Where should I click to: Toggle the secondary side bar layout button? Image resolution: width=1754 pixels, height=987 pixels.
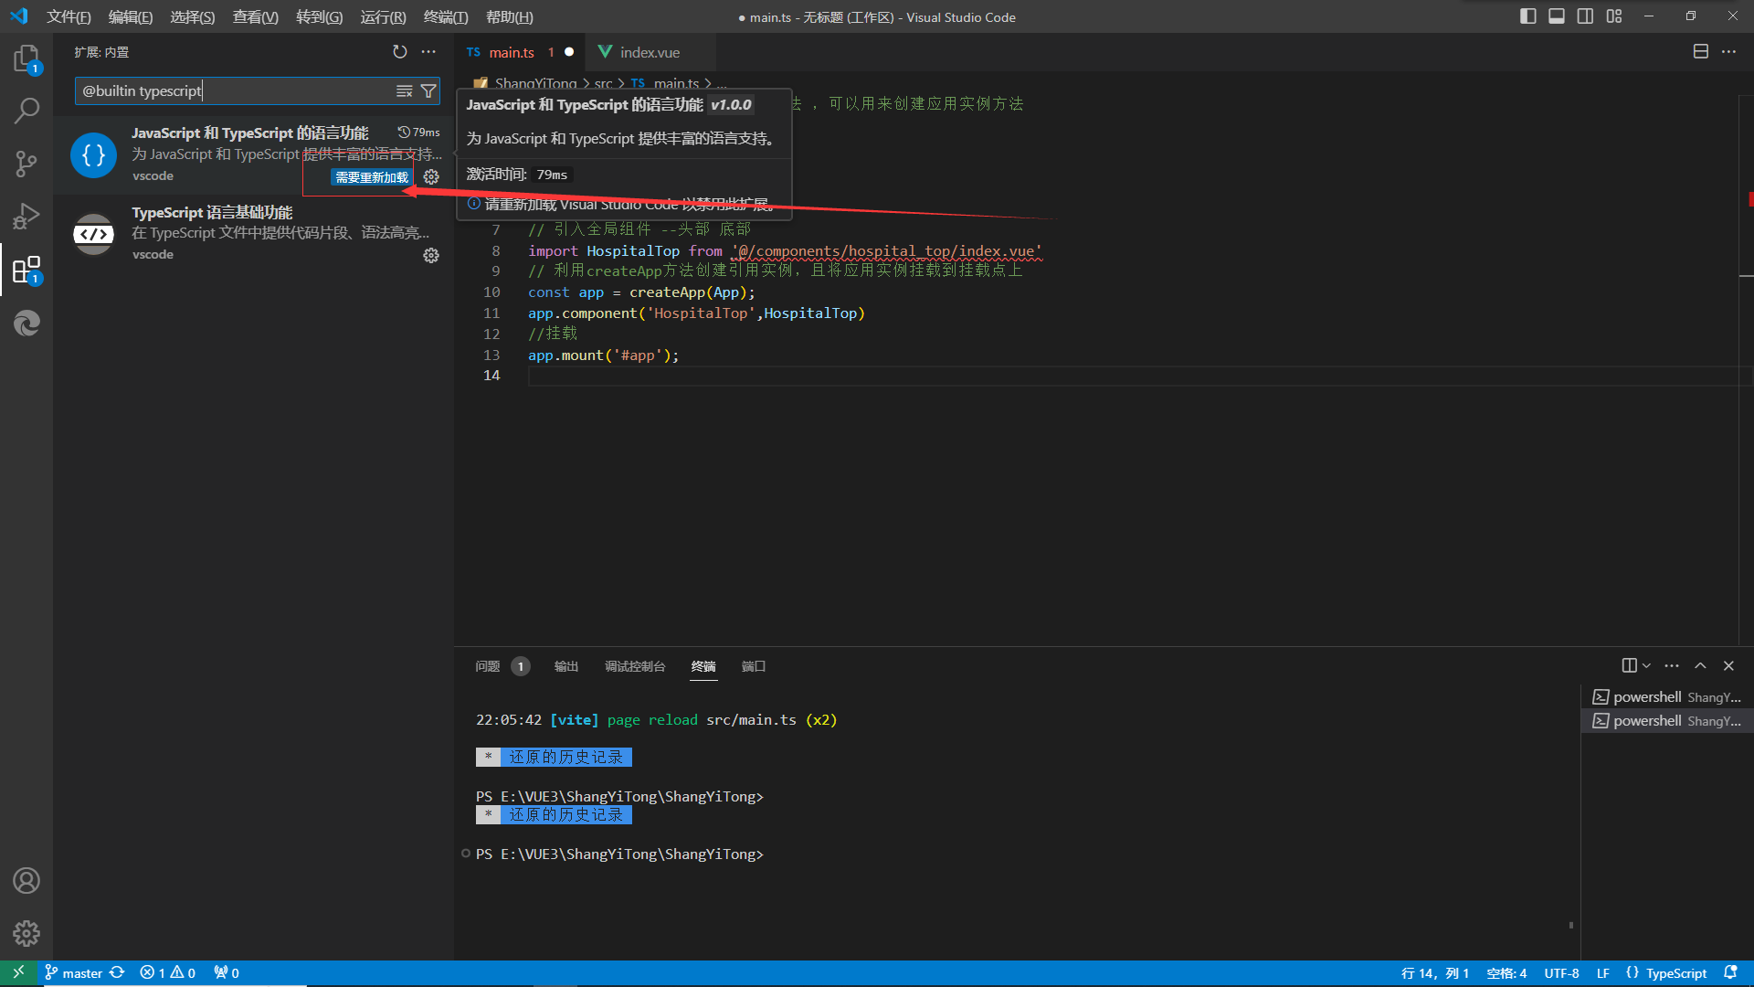[x=1585, y=16]
